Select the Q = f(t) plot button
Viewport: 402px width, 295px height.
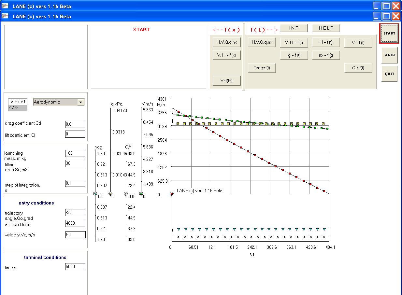tap(358, 68)
